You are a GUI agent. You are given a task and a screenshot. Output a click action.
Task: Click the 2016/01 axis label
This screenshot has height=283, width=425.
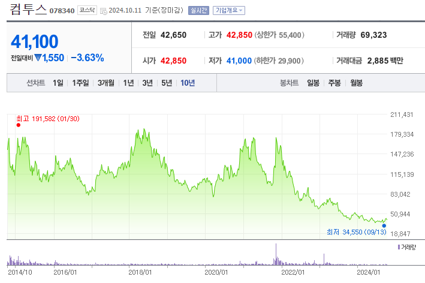coord(65,272)
